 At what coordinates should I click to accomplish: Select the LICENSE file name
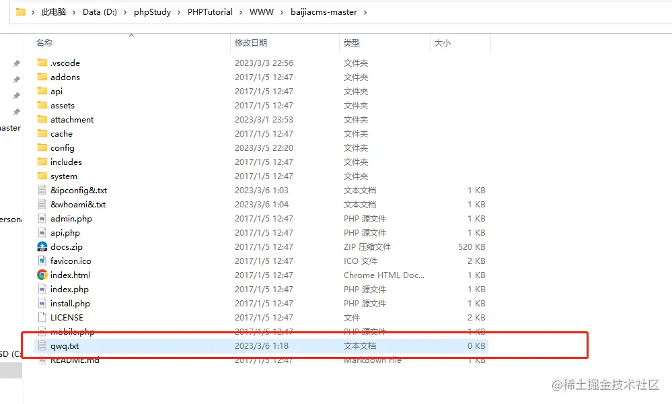coord(67,317)
